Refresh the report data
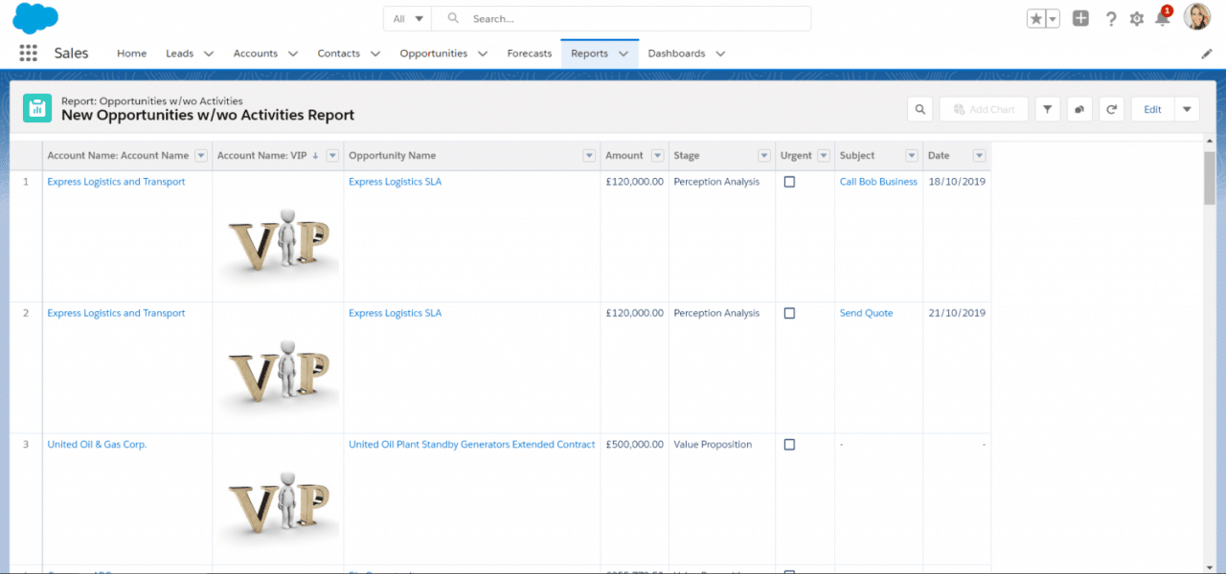 click(x=1111, y=108)
